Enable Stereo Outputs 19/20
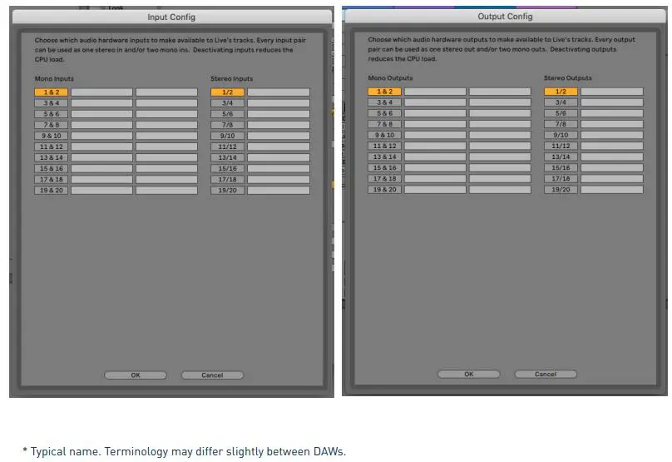 (561, 189)
